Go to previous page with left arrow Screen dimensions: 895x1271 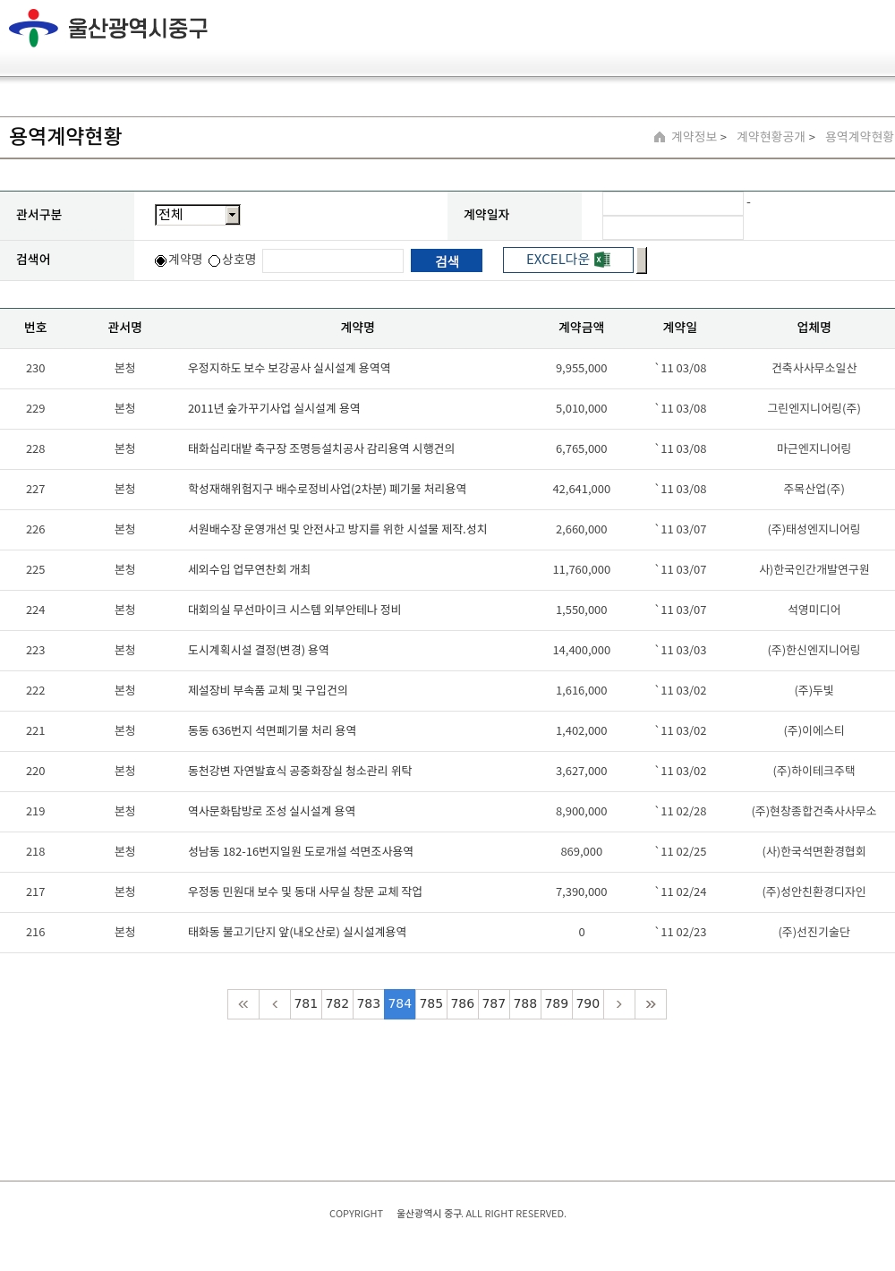[275, 1004]
